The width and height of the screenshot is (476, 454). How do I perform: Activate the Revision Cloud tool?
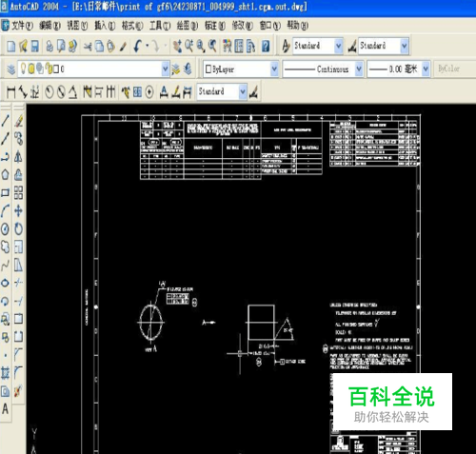pyautogui.click(x=5, y=247)
